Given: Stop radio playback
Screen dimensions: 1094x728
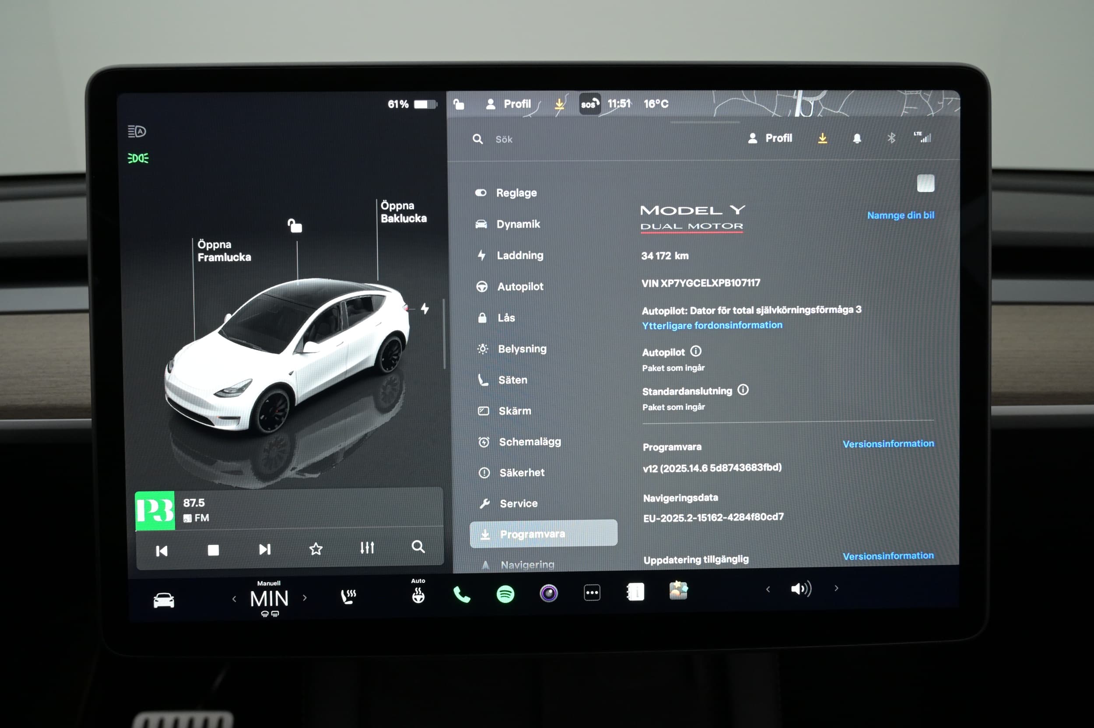Looking at the screenshot, I should [213, 550].
